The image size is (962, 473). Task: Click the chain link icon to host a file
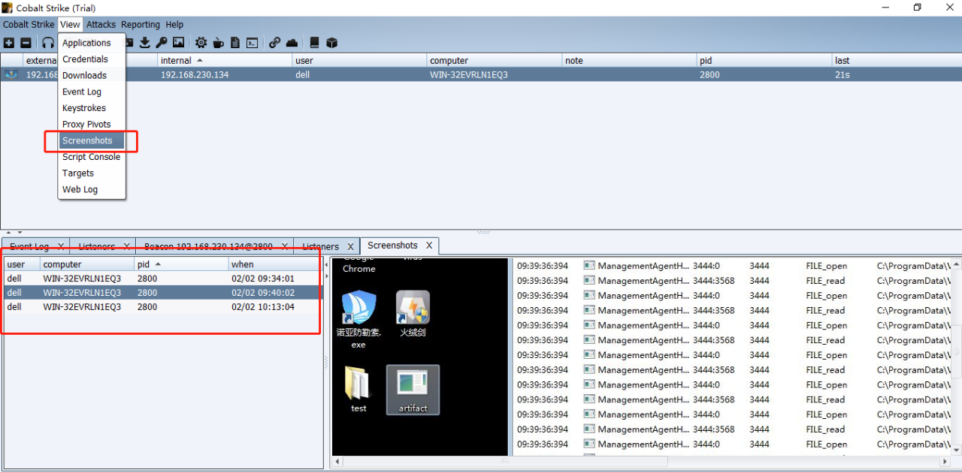coord(275,43)
